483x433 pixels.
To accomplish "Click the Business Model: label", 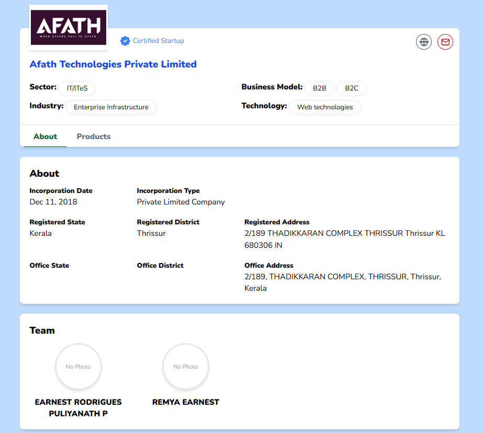I will coord(272,87).
